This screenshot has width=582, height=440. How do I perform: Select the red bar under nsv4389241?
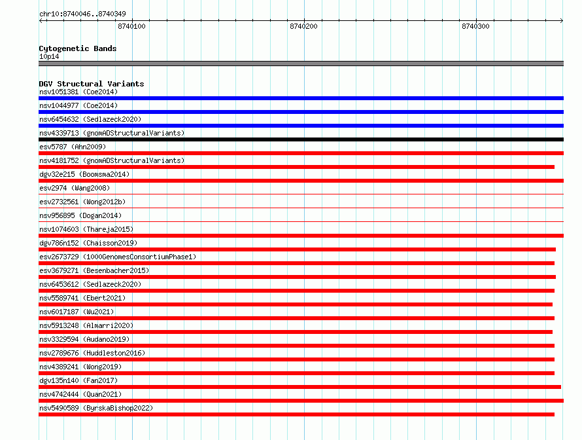pos(297,373)
